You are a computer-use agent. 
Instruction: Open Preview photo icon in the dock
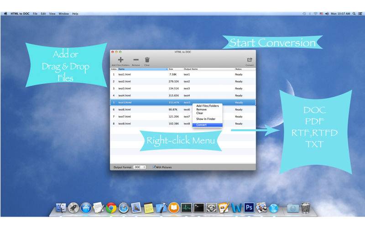pos(261,208)
